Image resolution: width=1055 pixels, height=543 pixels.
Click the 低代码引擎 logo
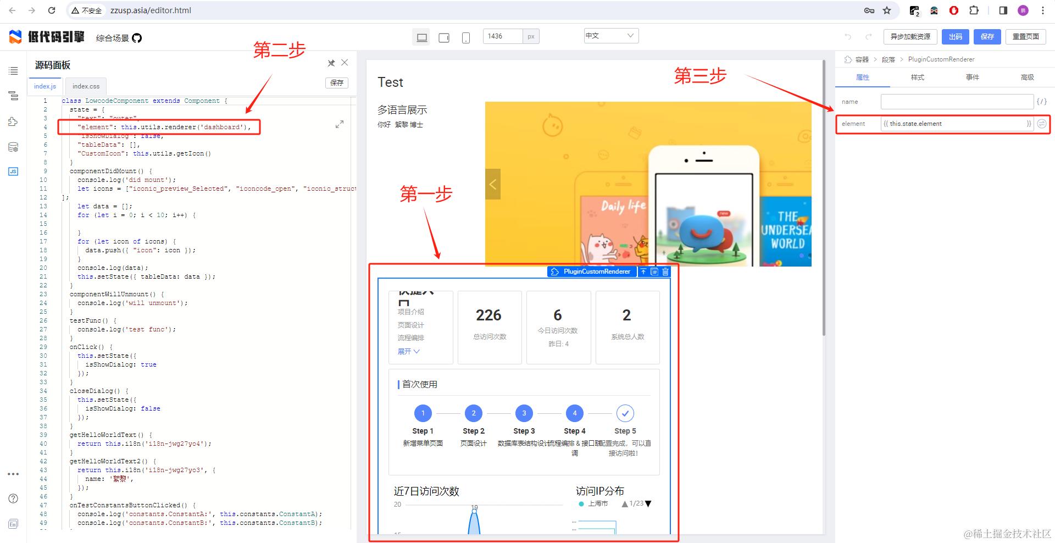tap(47, 37)
